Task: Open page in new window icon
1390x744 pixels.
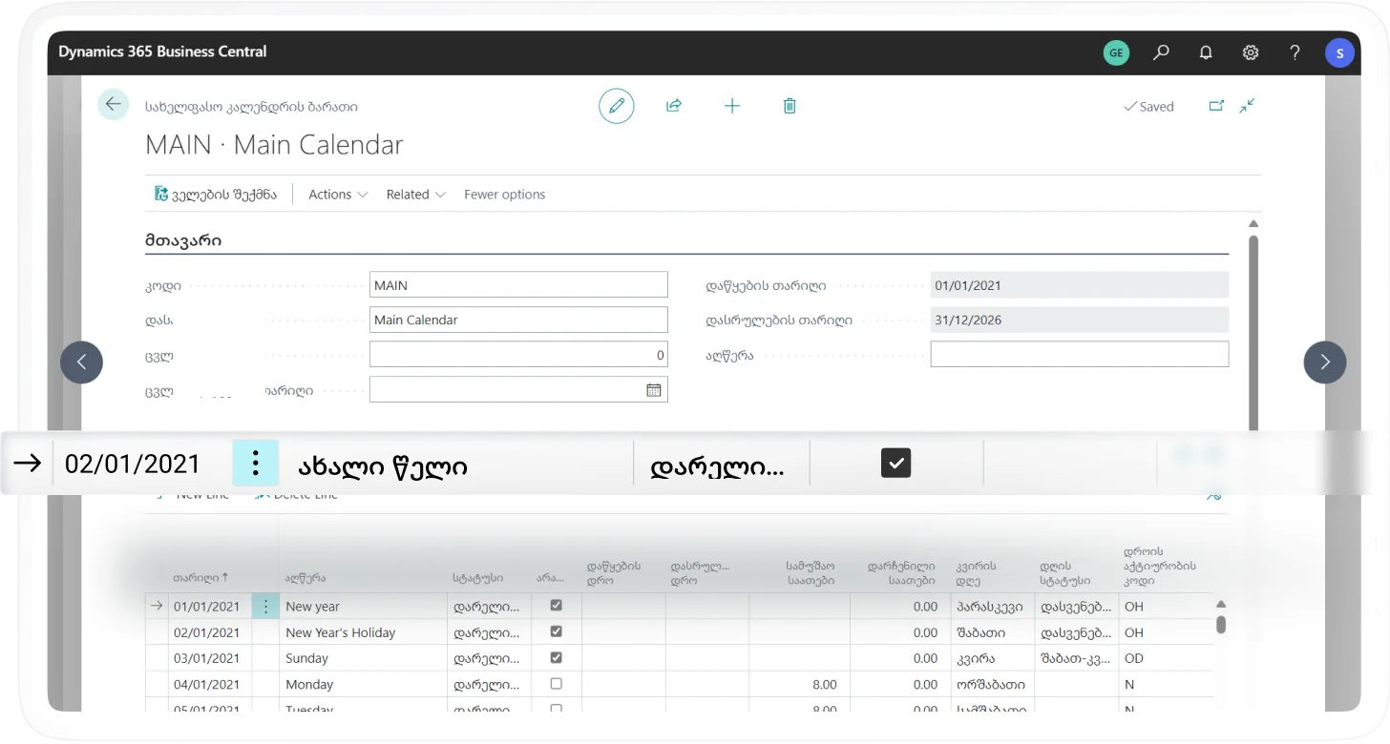Action: pos(1216,106)
